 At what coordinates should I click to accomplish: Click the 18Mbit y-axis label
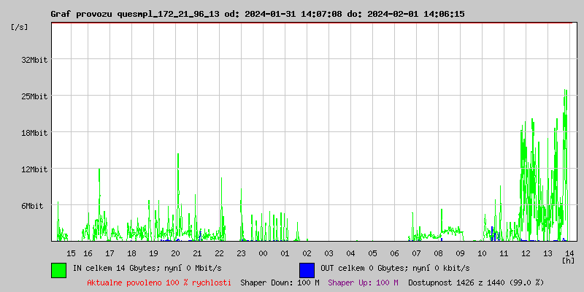coord(34,133)
